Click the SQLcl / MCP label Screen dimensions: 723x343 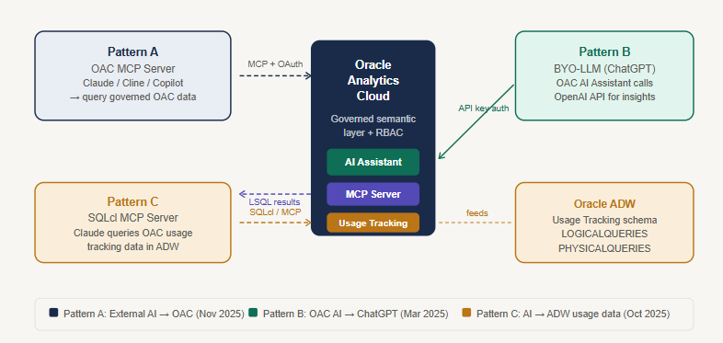pyautogui.click(x=275, y=212)
